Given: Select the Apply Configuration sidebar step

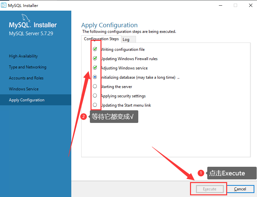Looking at the screenshot, I should pyautogui.click(x=35, y=100).
